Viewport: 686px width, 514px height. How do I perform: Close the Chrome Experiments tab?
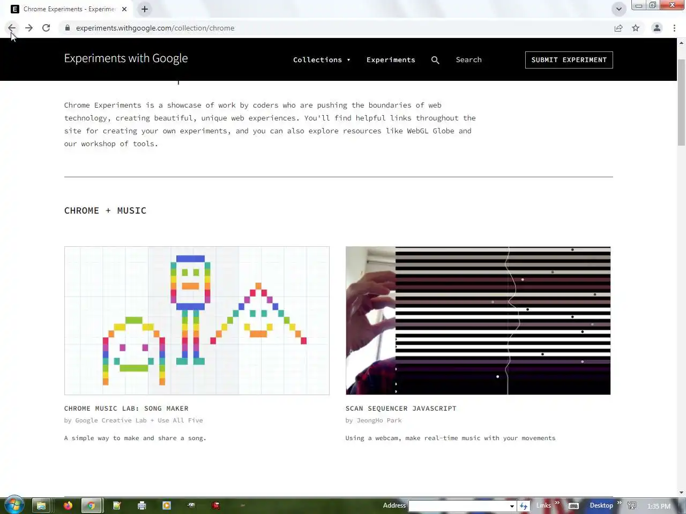tap(124, 9)
